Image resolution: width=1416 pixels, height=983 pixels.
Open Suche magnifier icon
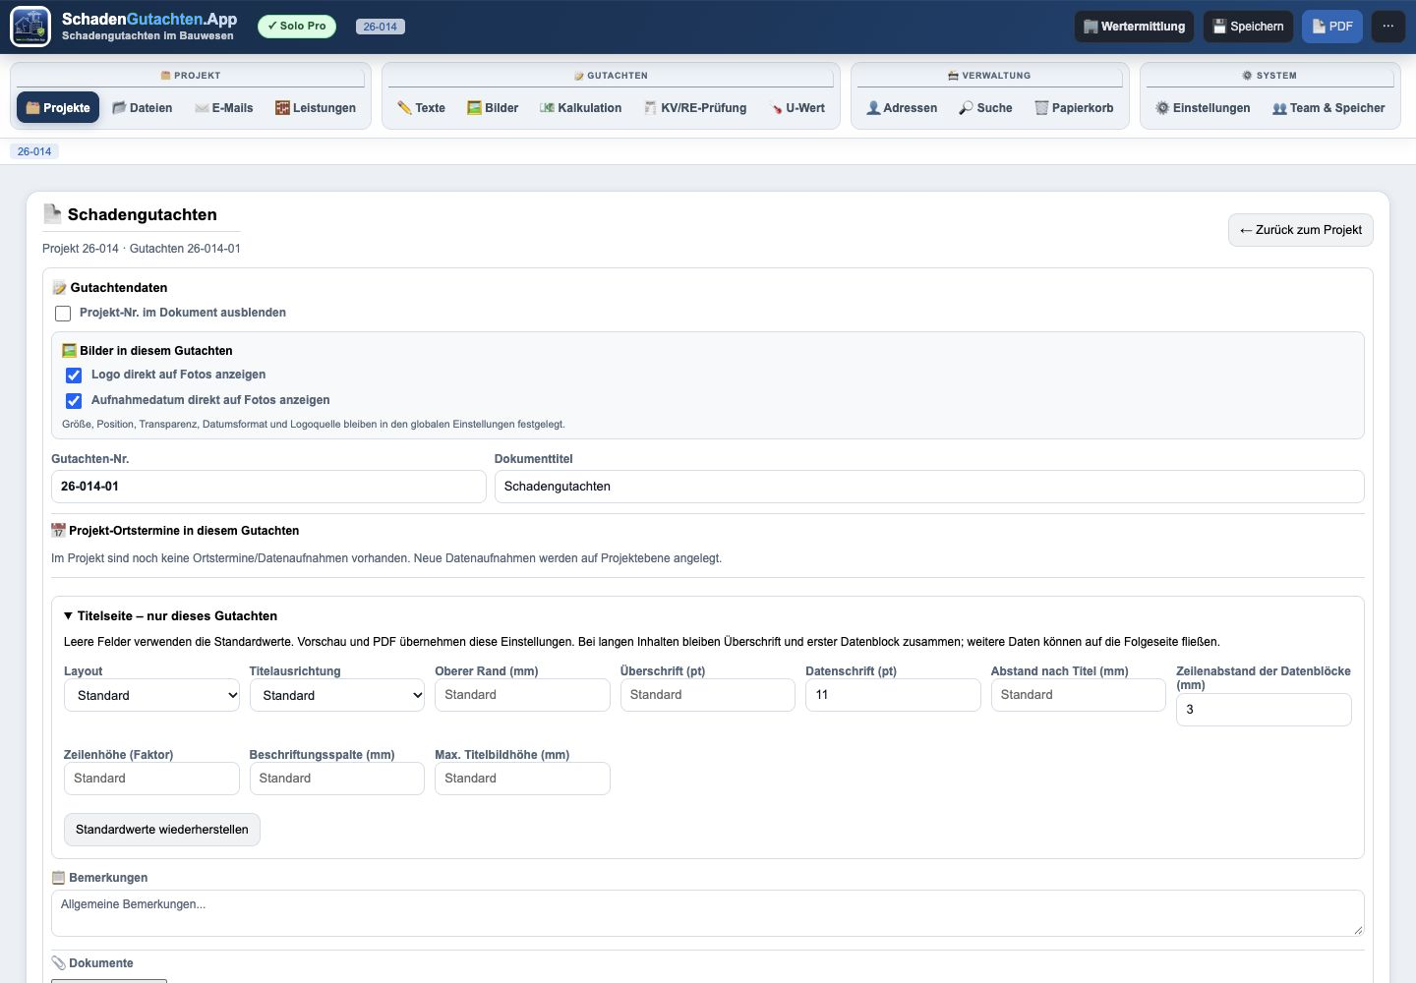967,108
